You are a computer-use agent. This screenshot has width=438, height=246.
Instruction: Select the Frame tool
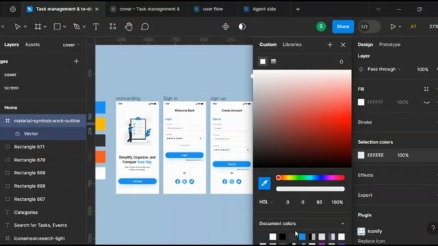click(38, 27)
